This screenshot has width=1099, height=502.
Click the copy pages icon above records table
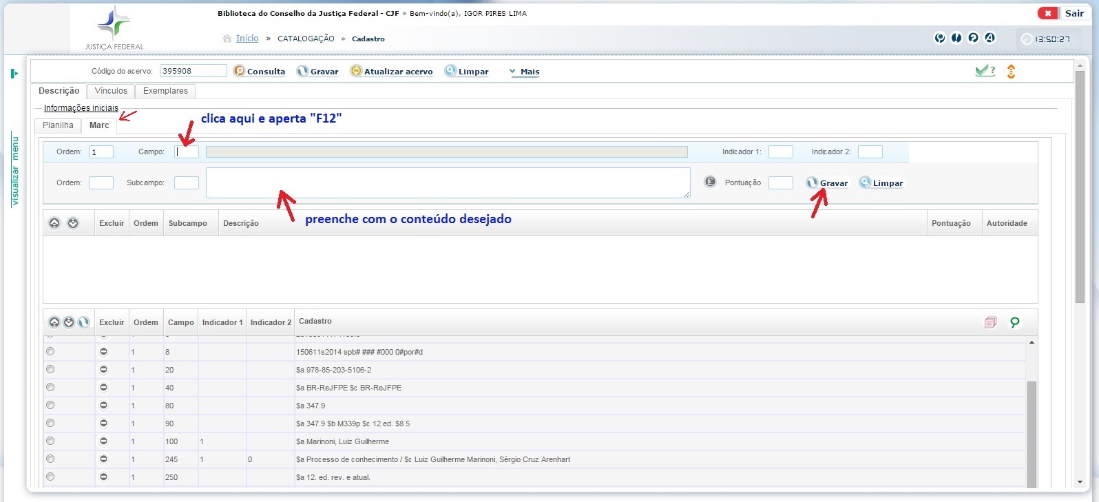(x=990, y=322)
